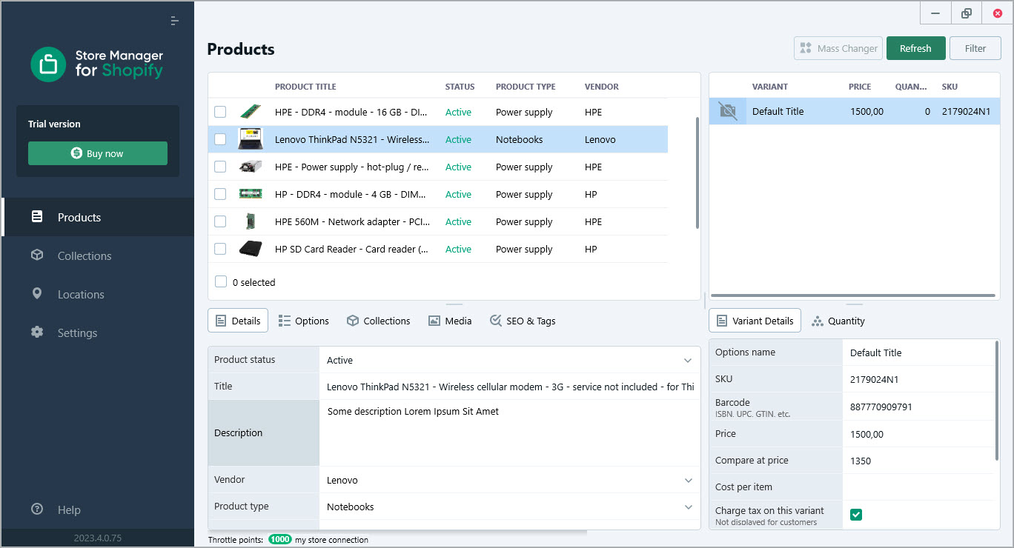Click the HP SD Card Reader thumbnail
The image size is (1014, 548).
(251, 249)
